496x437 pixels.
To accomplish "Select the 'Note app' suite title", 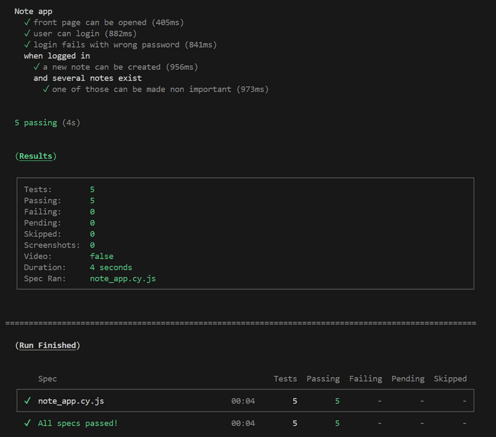I will pos(33,11).
